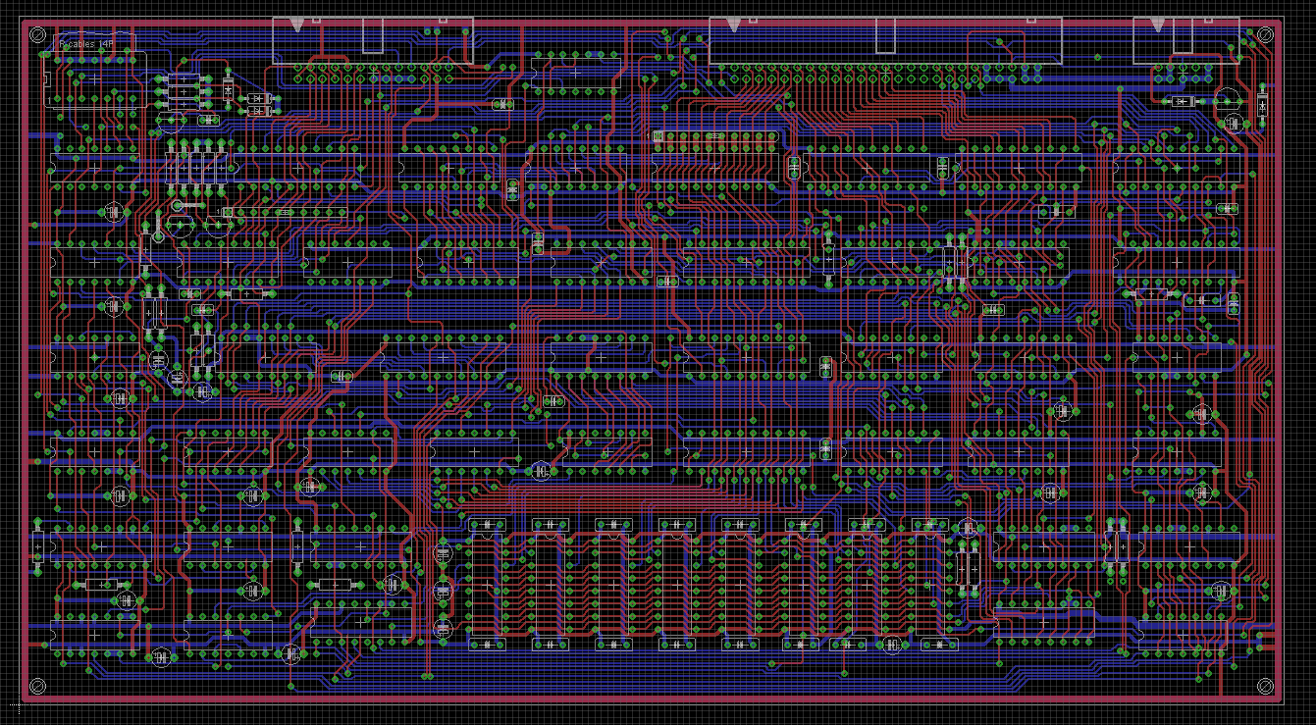Click the bottom-left corner mounting hole
The image size is (1316, 725).
coord(37,686)
